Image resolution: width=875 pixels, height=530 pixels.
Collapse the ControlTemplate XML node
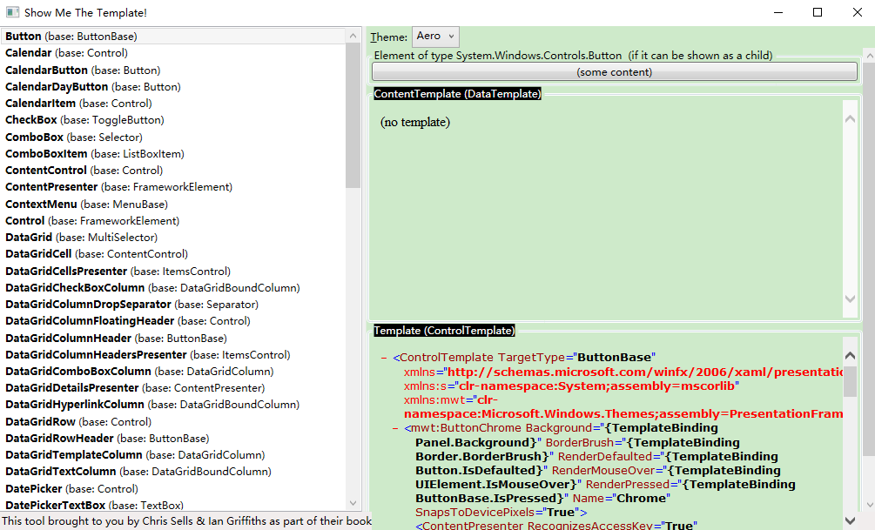click(384, 358)
